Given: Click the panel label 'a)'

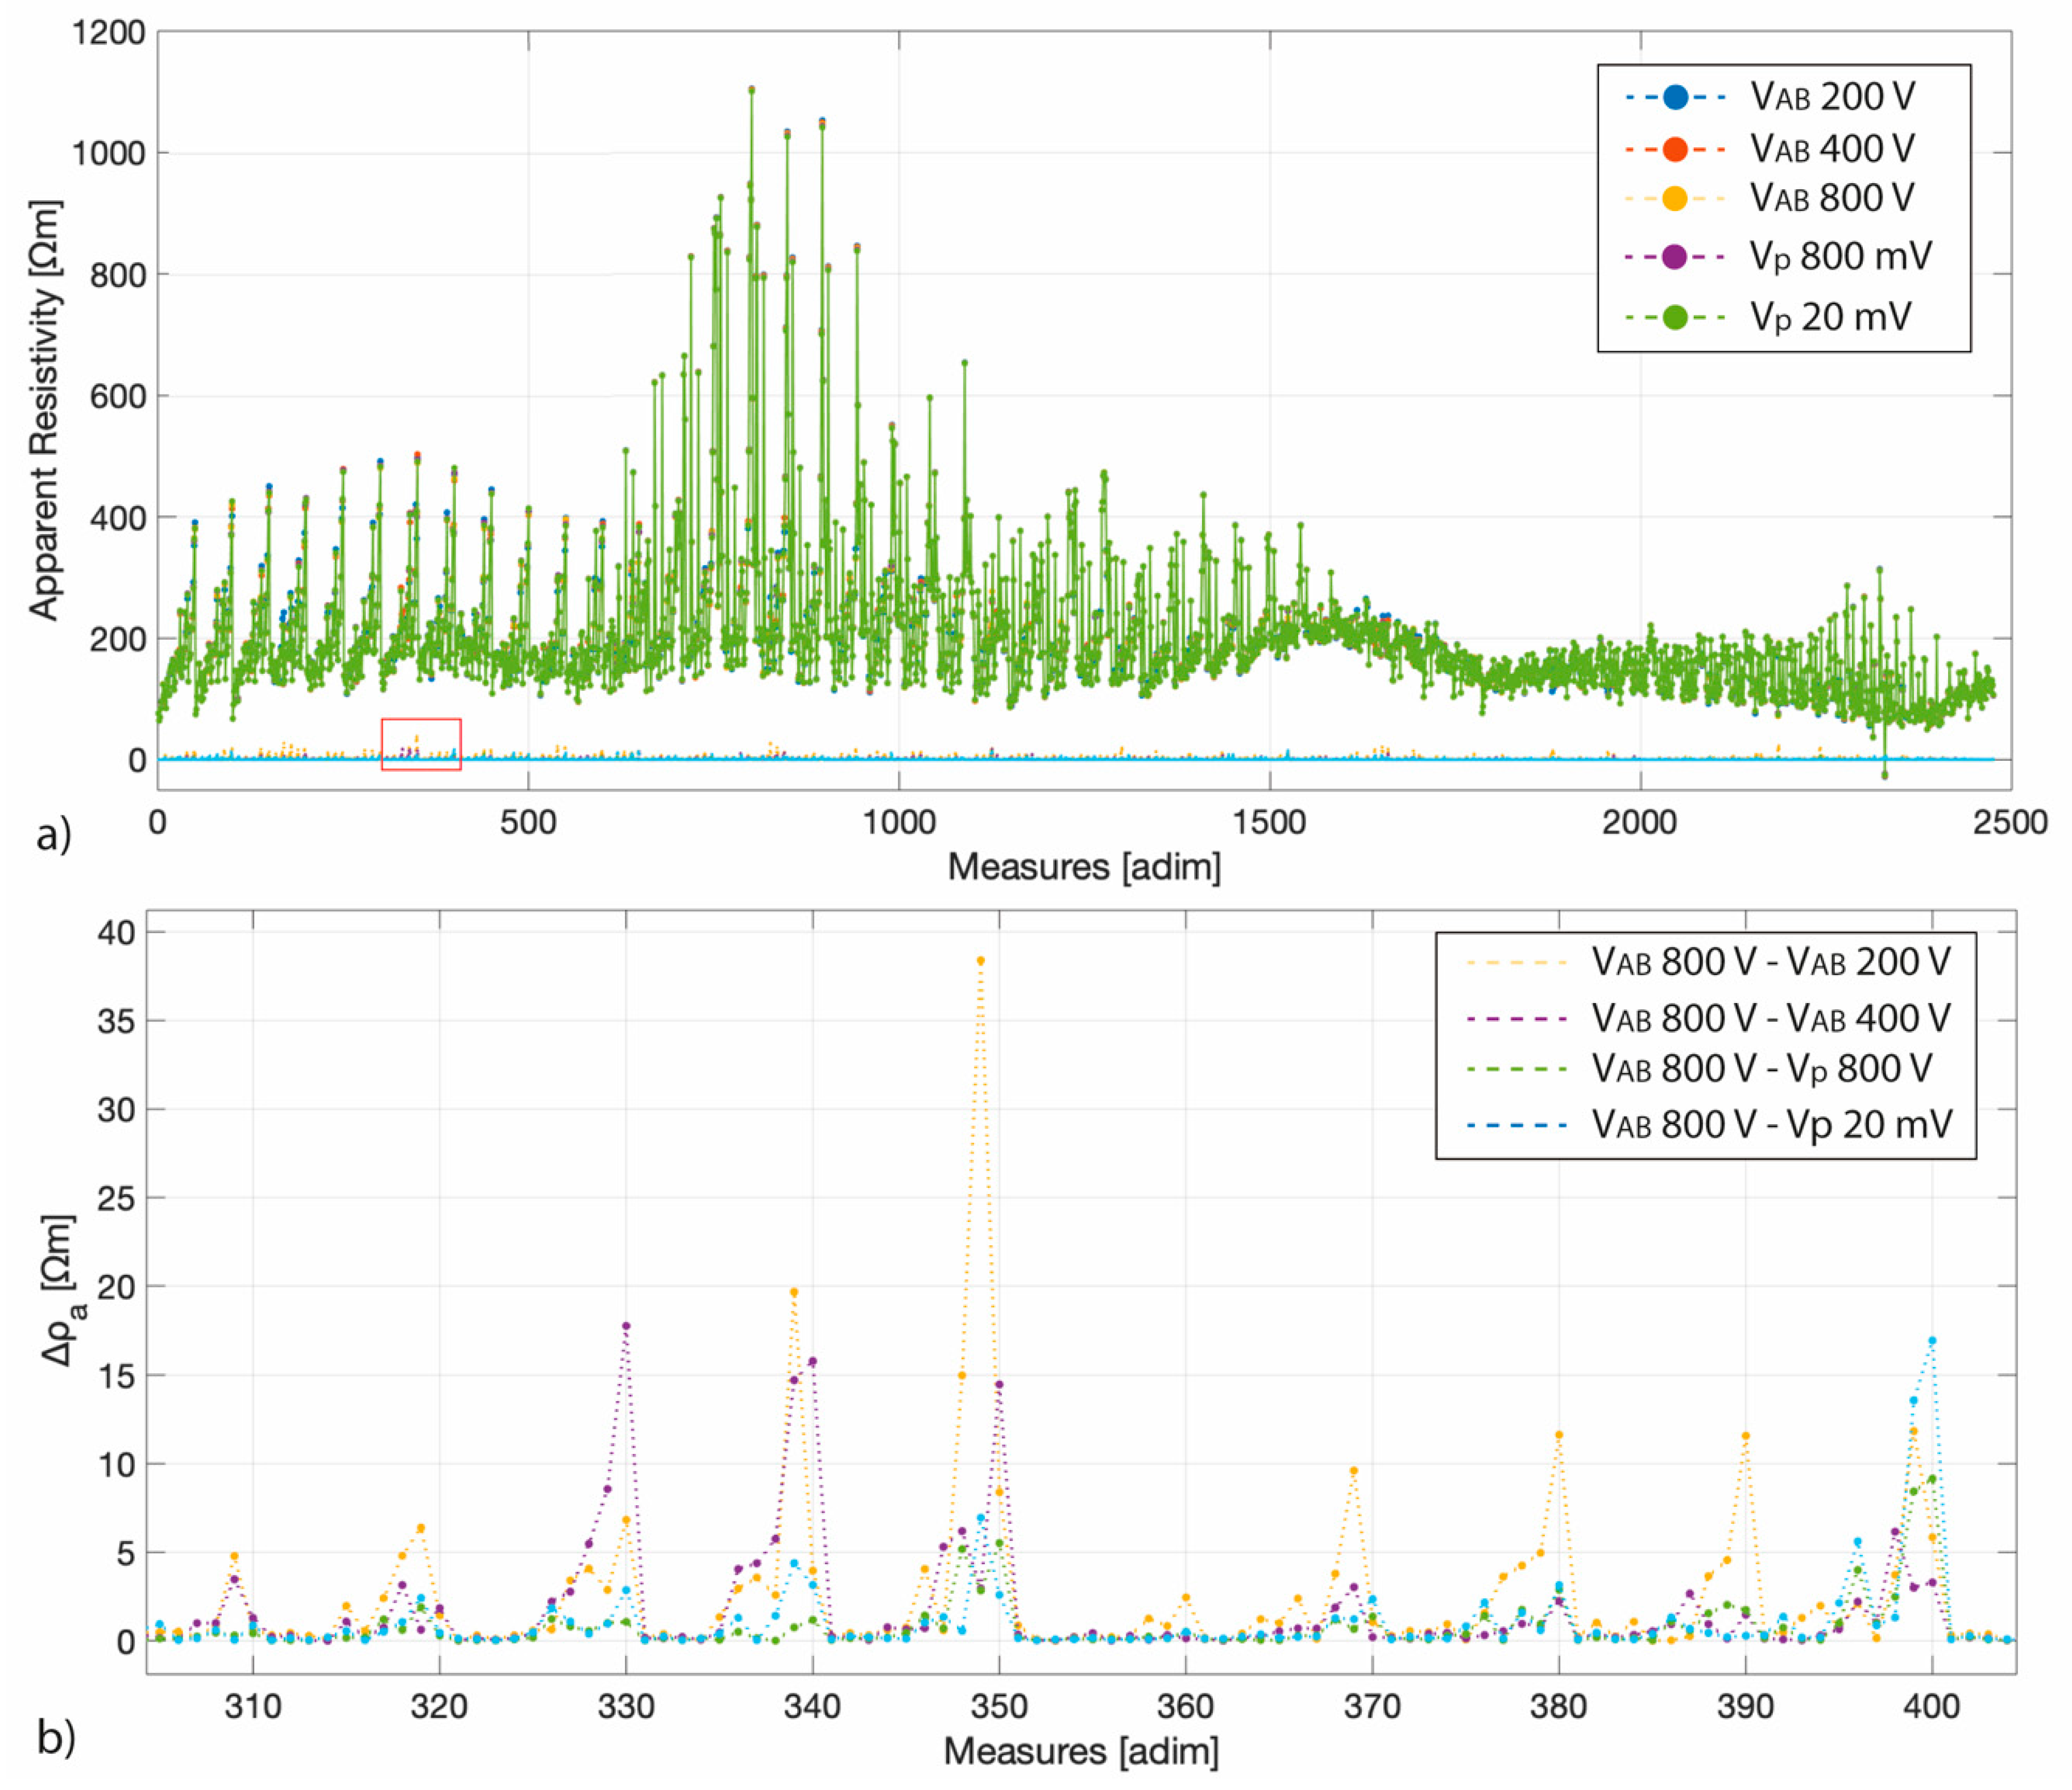Looking at the screenshot, I should (x=54, y=834).
